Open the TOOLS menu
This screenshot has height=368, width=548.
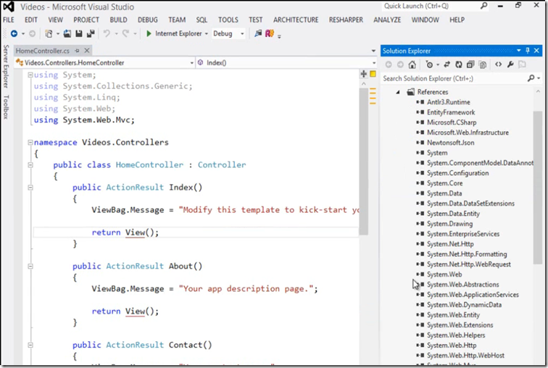pos(228,20)
